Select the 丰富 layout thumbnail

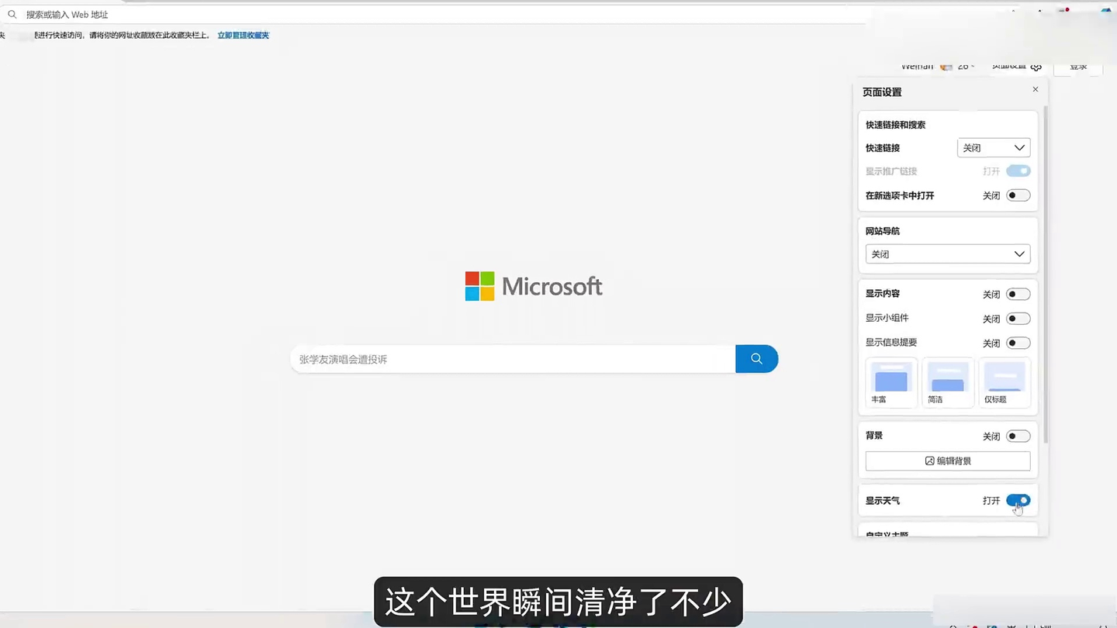(x=891, y=382)
